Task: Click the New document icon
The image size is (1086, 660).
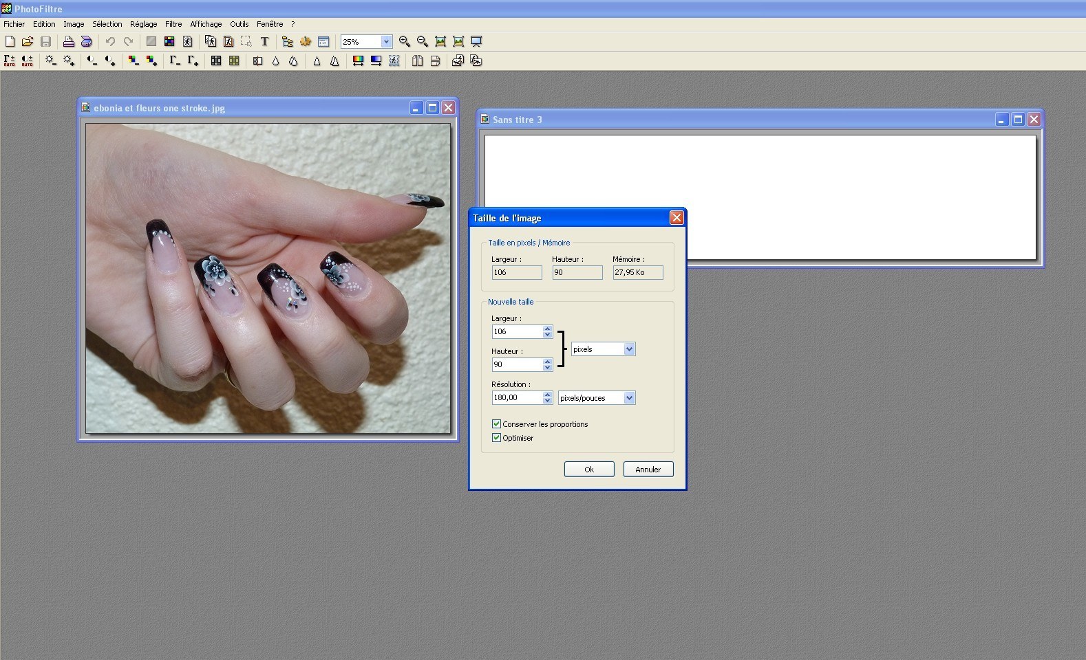Action: (x=10, y=42)
